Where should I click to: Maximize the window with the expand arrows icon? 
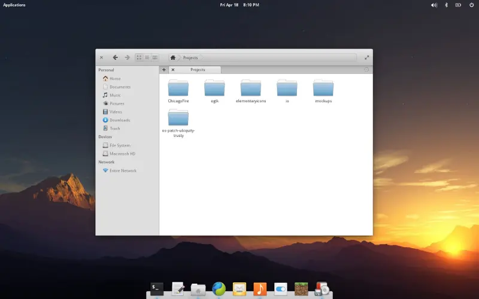[366, 57]
